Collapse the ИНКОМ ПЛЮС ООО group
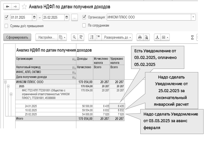The height and width of the screenshot is (141, 209). 5,82
